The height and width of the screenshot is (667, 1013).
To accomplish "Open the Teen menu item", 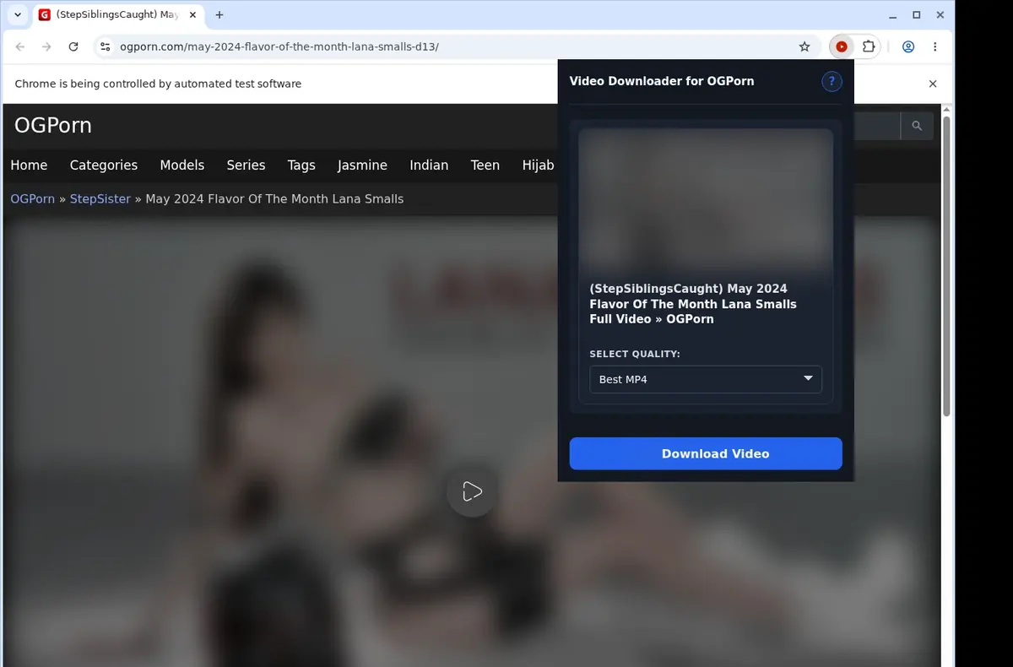I will tap(485, 165).
